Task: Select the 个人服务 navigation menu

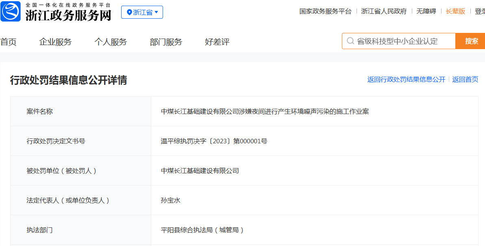Action: click(111, 42)
